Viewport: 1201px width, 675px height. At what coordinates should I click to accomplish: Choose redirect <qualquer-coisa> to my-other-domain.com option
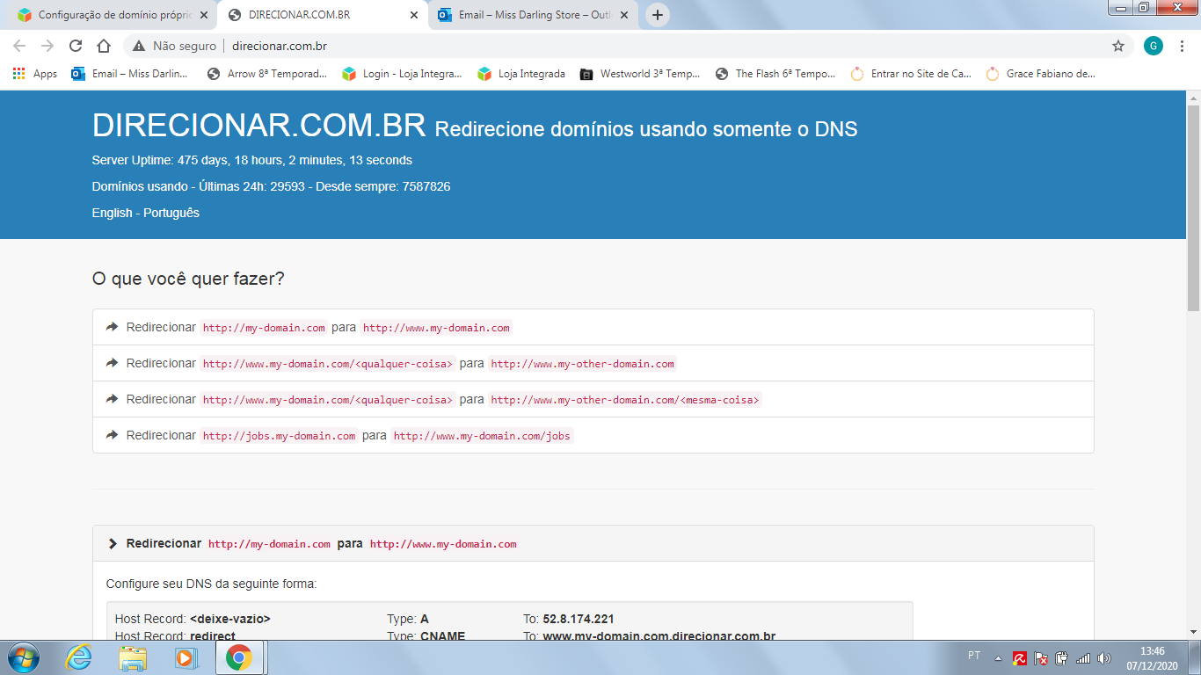[593, 363]
